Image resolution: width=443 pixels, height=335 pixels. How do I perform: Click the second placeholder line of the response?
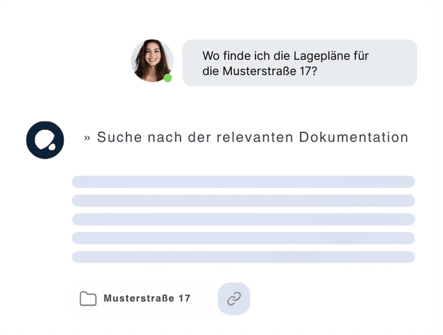[x=243, y=201]
